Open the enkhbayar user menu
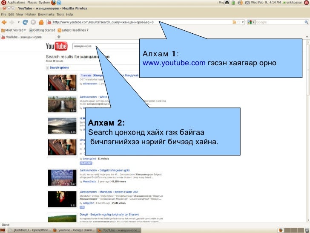 [293, 3]
